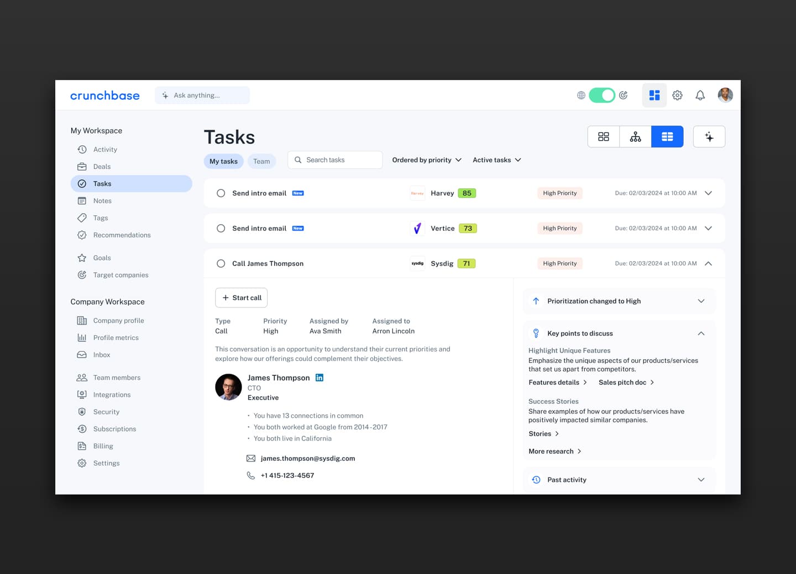Open the Active tasks dropdown
Viewport: 796px width, 574px height.
[497, 160]
